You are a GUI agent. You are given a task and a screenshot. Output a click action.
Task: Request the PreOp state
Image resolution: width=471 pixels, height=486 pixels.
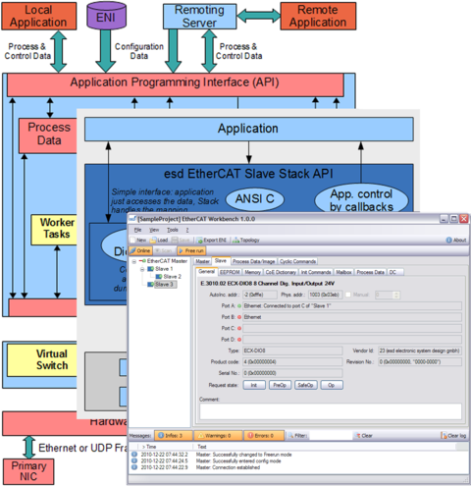[x=280, y=385]
